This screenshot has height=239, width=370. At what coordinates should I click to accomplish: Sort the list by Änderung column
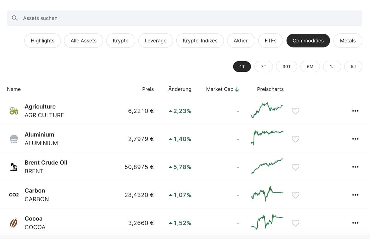[x=180, y=89]
